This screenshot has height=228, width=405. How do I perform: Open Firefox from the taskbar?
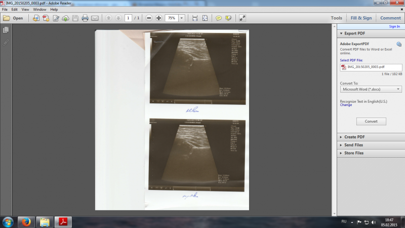tap(25, 221)
